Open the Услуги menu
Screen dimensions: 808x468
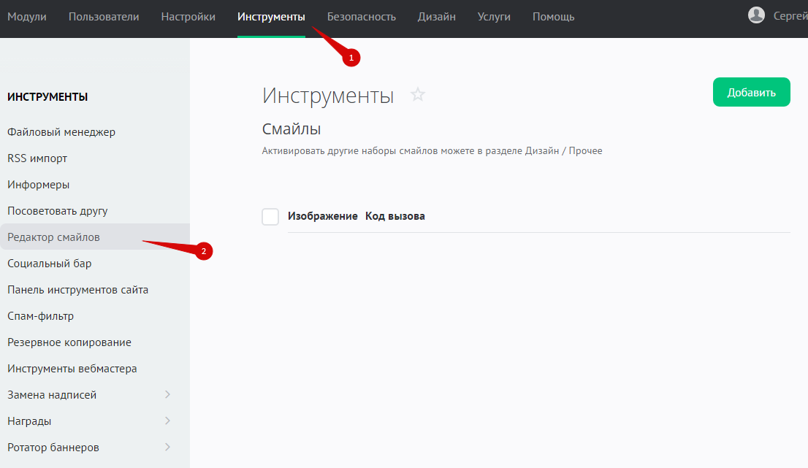pos(494,17)
